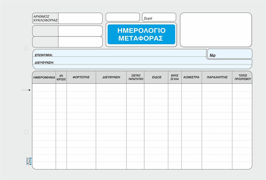This screenshot has height=180, width=266.
Task: Click the ΕΠΩΝΥΜΙΑ: label
Action: click(x=44, y=55)
